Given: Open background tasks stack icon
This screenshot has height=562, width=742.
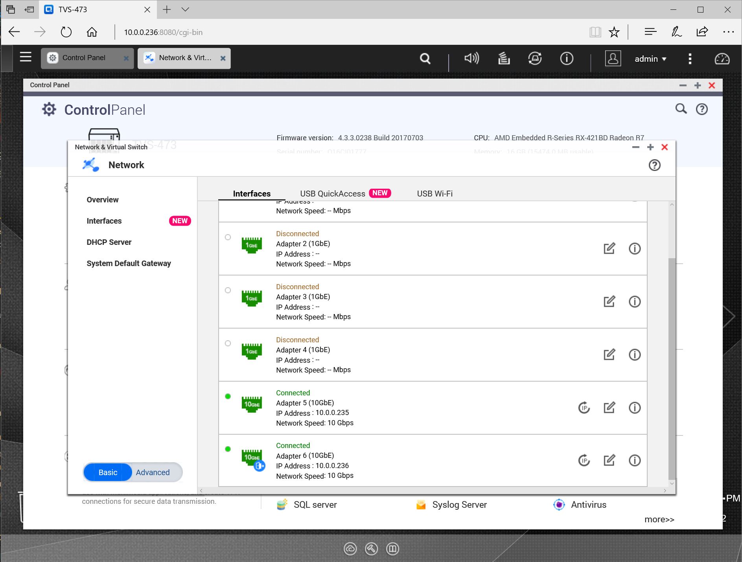Looking at the screenshot, I should [504, 59].
